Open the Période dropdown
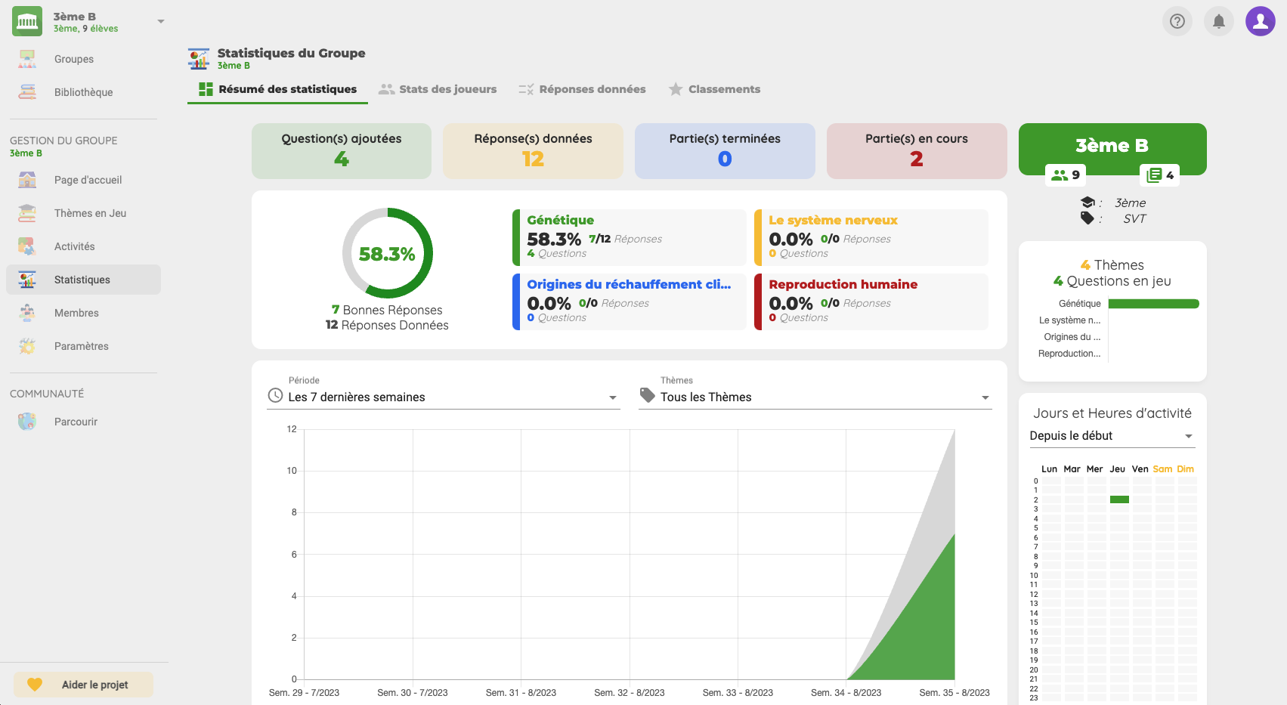Screen dimensions: 1287x705 443,397
